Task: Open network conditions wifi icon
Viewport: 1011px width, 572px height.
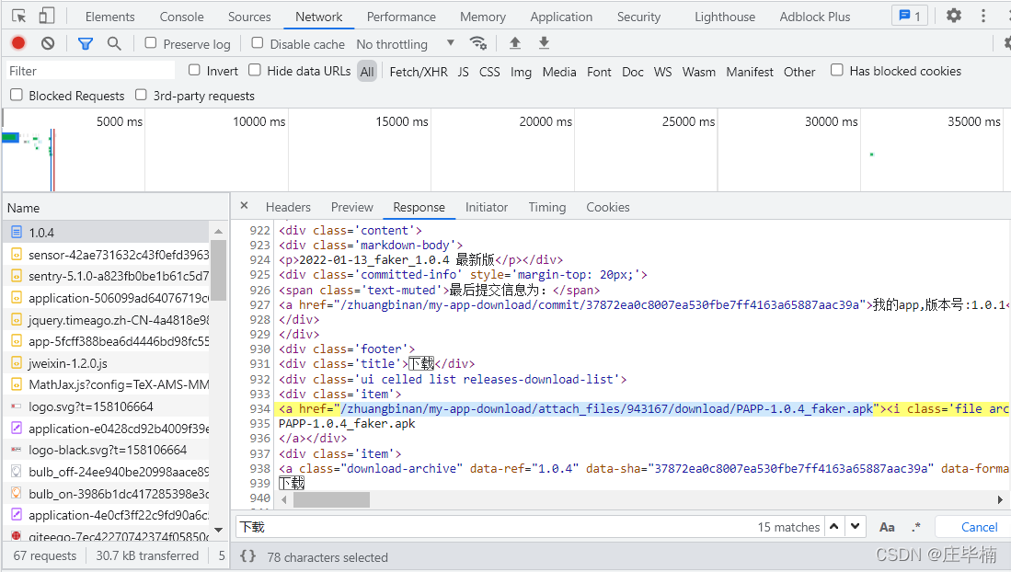Action: click(x=477, y=43)
